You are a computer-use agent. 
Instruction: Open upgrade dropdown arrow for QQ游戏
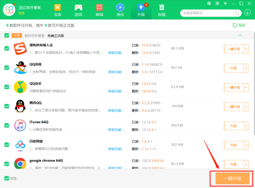[x=246, y=68]
